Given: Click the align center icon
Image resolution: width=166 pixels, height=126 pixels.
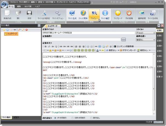Looking at the screenshot, I should (x=80, y=46).
